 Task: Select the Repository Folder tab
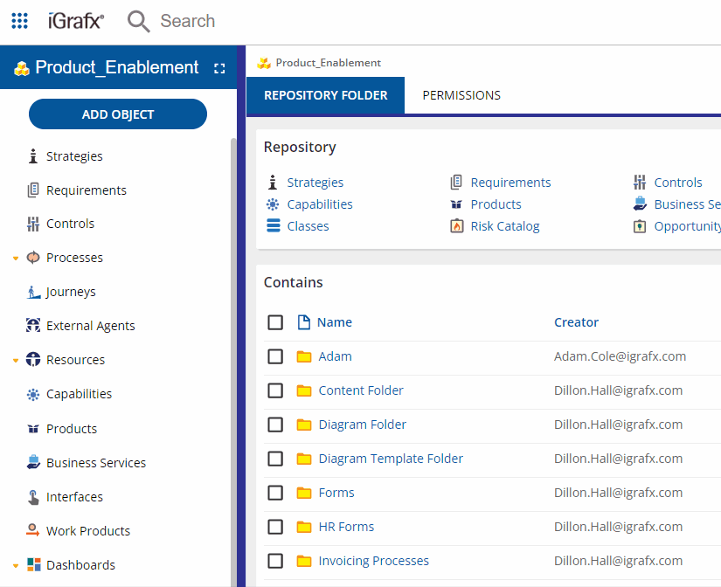coord(325,95)
